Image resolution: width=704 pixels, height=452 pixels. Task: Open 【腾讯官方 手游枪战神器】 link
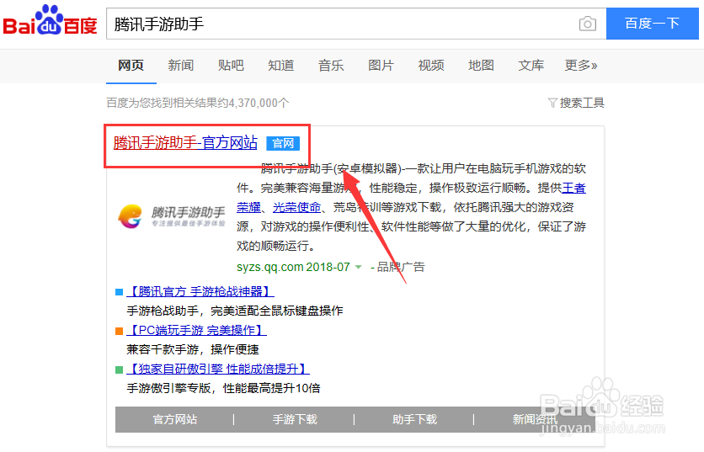click(x=200, y=292)
